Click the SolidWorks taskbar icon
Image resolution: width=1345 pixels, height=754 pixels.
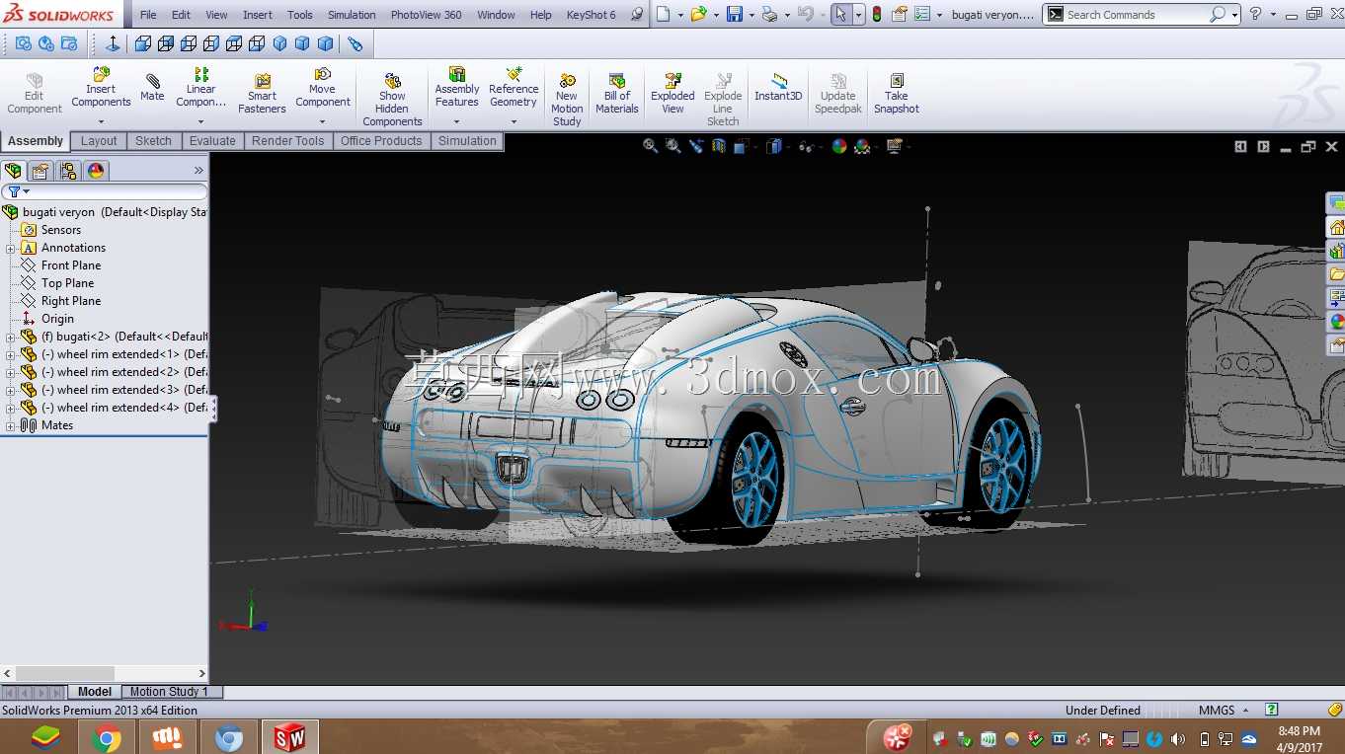[x=290, y=737]
